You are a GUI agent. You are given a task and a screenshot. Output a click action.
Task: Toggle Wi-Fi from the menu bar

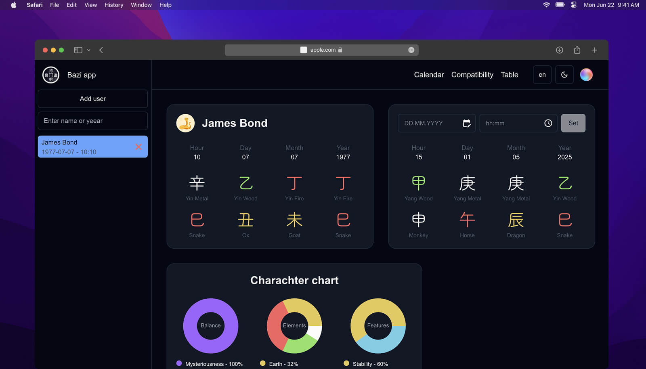[x=546, y=5]
